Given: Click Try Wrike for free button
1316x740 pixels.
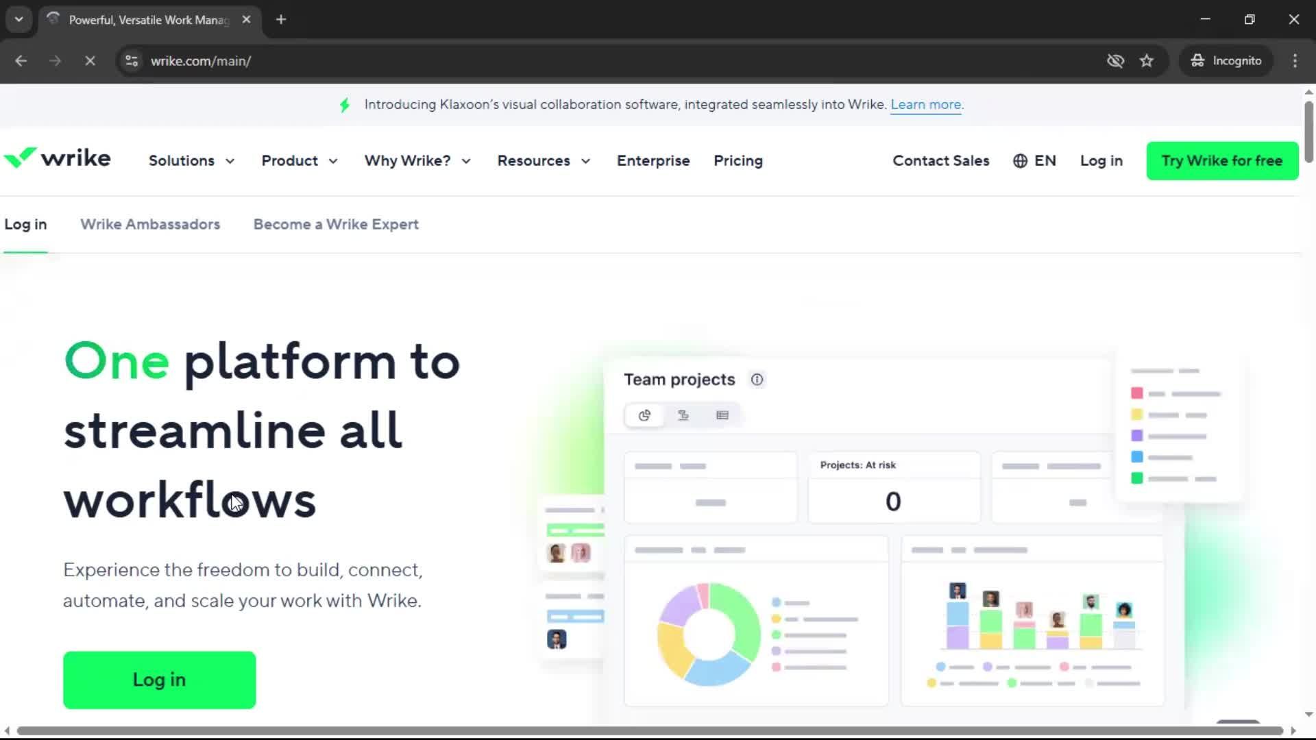Looking at the screenshot, I should click(x=1222, y=161).
